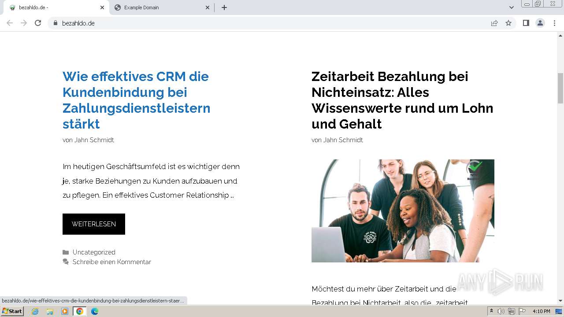Click the comment bubble icon beside Kommentar
This screenshot has height=317, width=564.
[66, 262]
